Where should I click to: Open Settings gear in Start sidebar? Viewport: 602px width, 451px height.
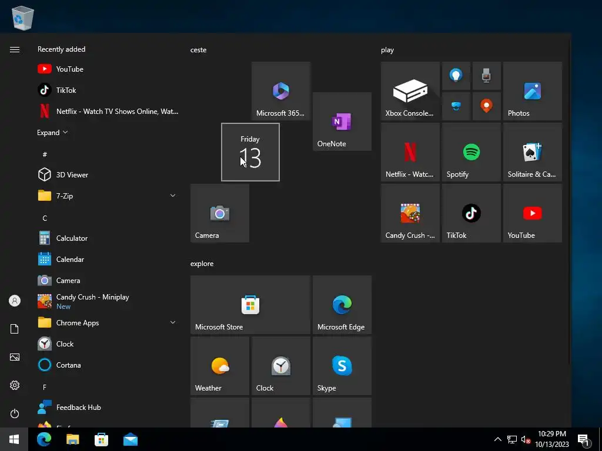pos(15,385)
